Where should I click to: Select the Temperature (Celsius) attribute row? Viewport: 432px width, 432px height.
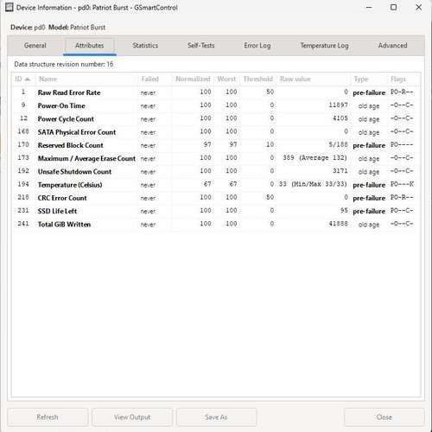coord(216,185)
